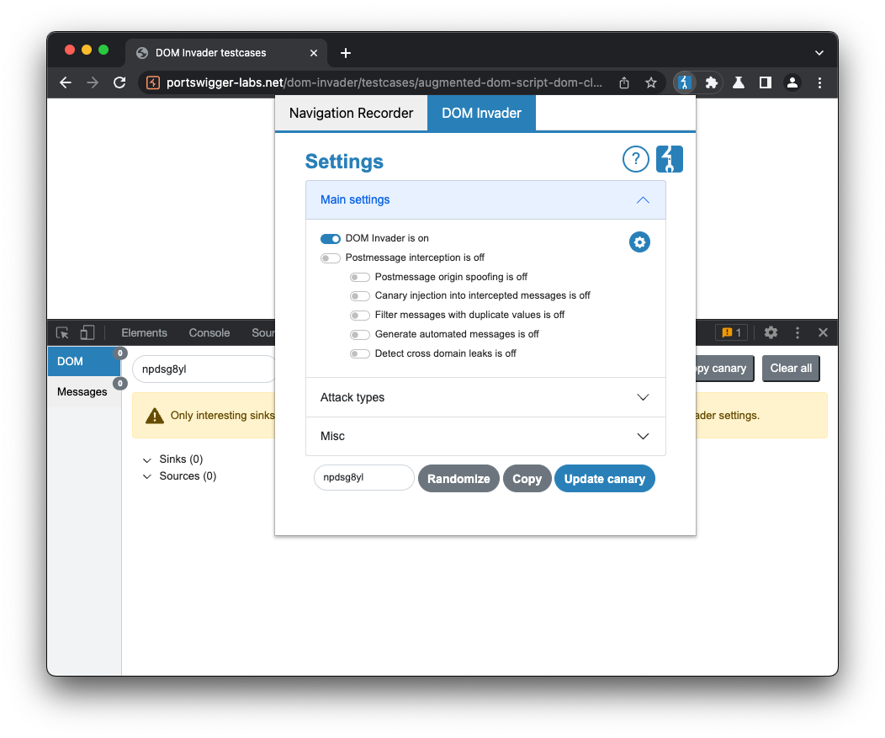Expand the Attack types section
The image size is (885, 738).
click(485, 397)
